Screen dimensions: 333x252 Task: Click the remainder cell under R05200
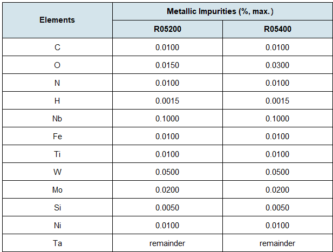(x=167, y=243)
